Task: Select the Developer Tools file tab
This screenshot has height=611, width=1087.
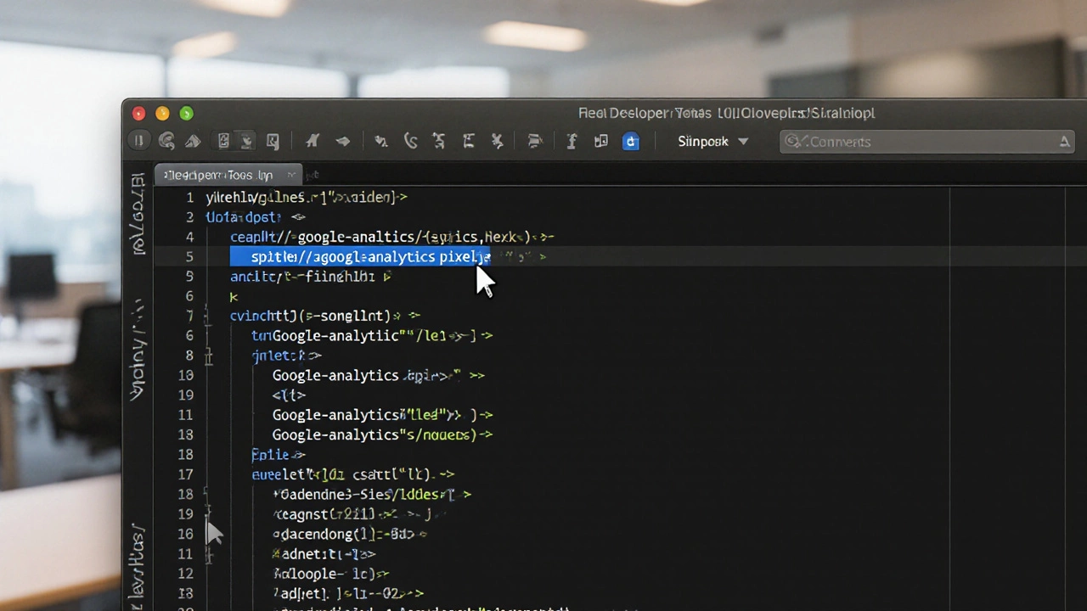Action: click(219, 175)
